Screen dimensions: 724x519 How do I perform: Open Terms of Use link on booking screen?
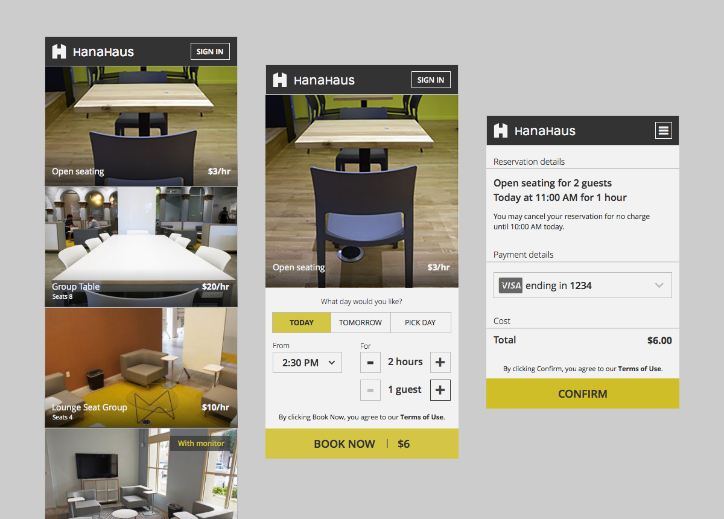422,417
